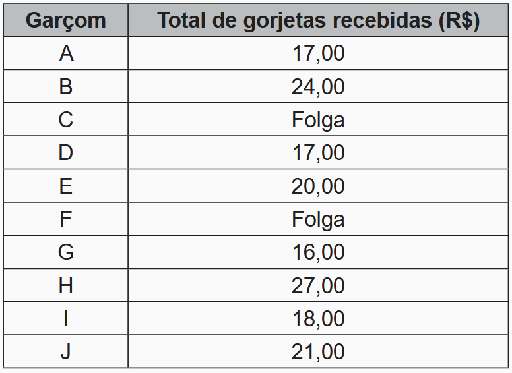The width and height of the screenshot is (512, 373).
Task: Click the "Folga" entry in waiter C's row
Action: click(x=318, y=120)
